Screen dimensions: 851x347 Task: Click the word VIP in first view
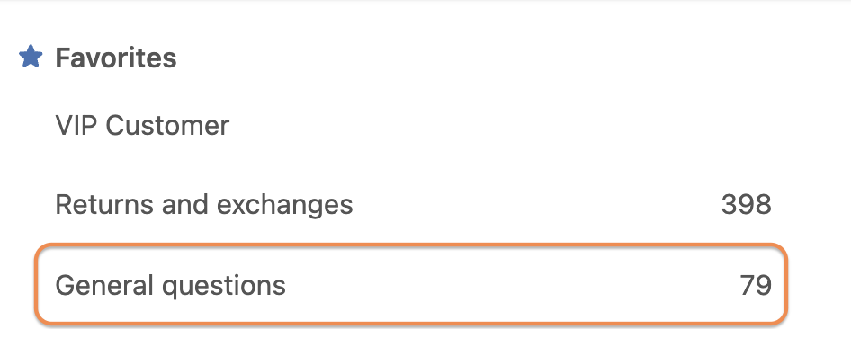[76, 125]
